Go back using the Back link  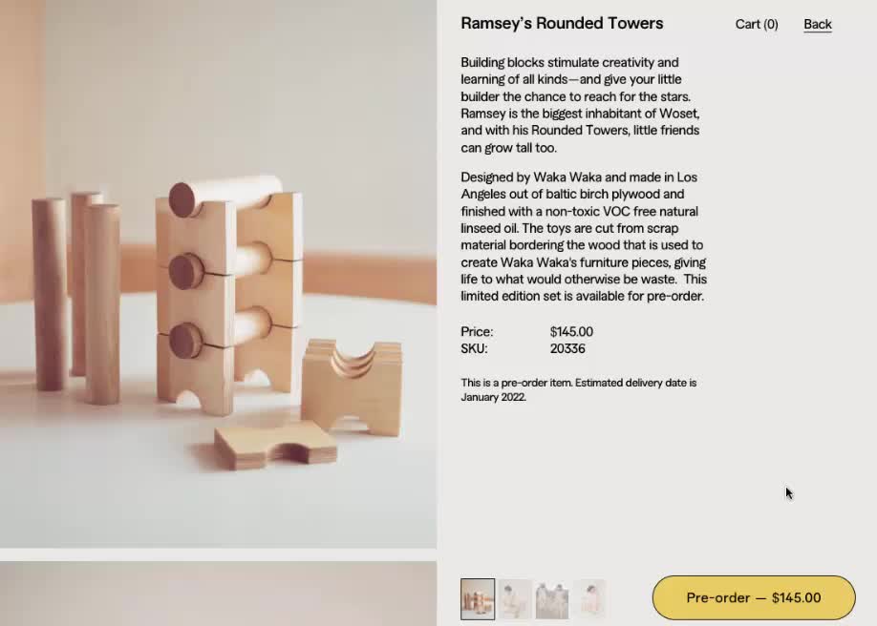[818, 24]
